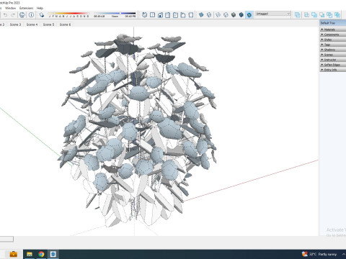Select the Wireframe style icon
The height and width of the screenshot is (259, 346).
(x=218, y=15)
